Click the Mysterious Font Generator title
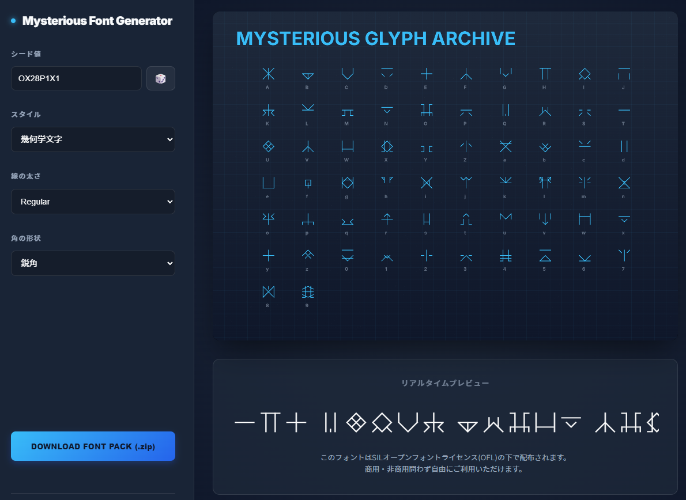686x500 pixels. pyautogui.click(x=97, y=21)
